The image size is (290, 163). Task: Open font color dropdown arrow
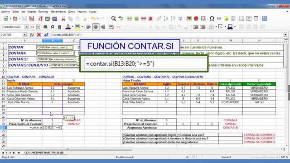72,27
